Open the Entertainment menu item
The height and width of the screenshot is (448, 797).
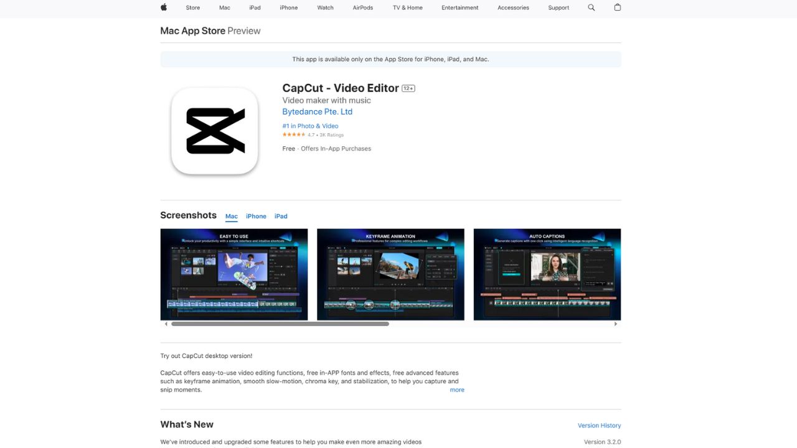[x=460, y=7]
